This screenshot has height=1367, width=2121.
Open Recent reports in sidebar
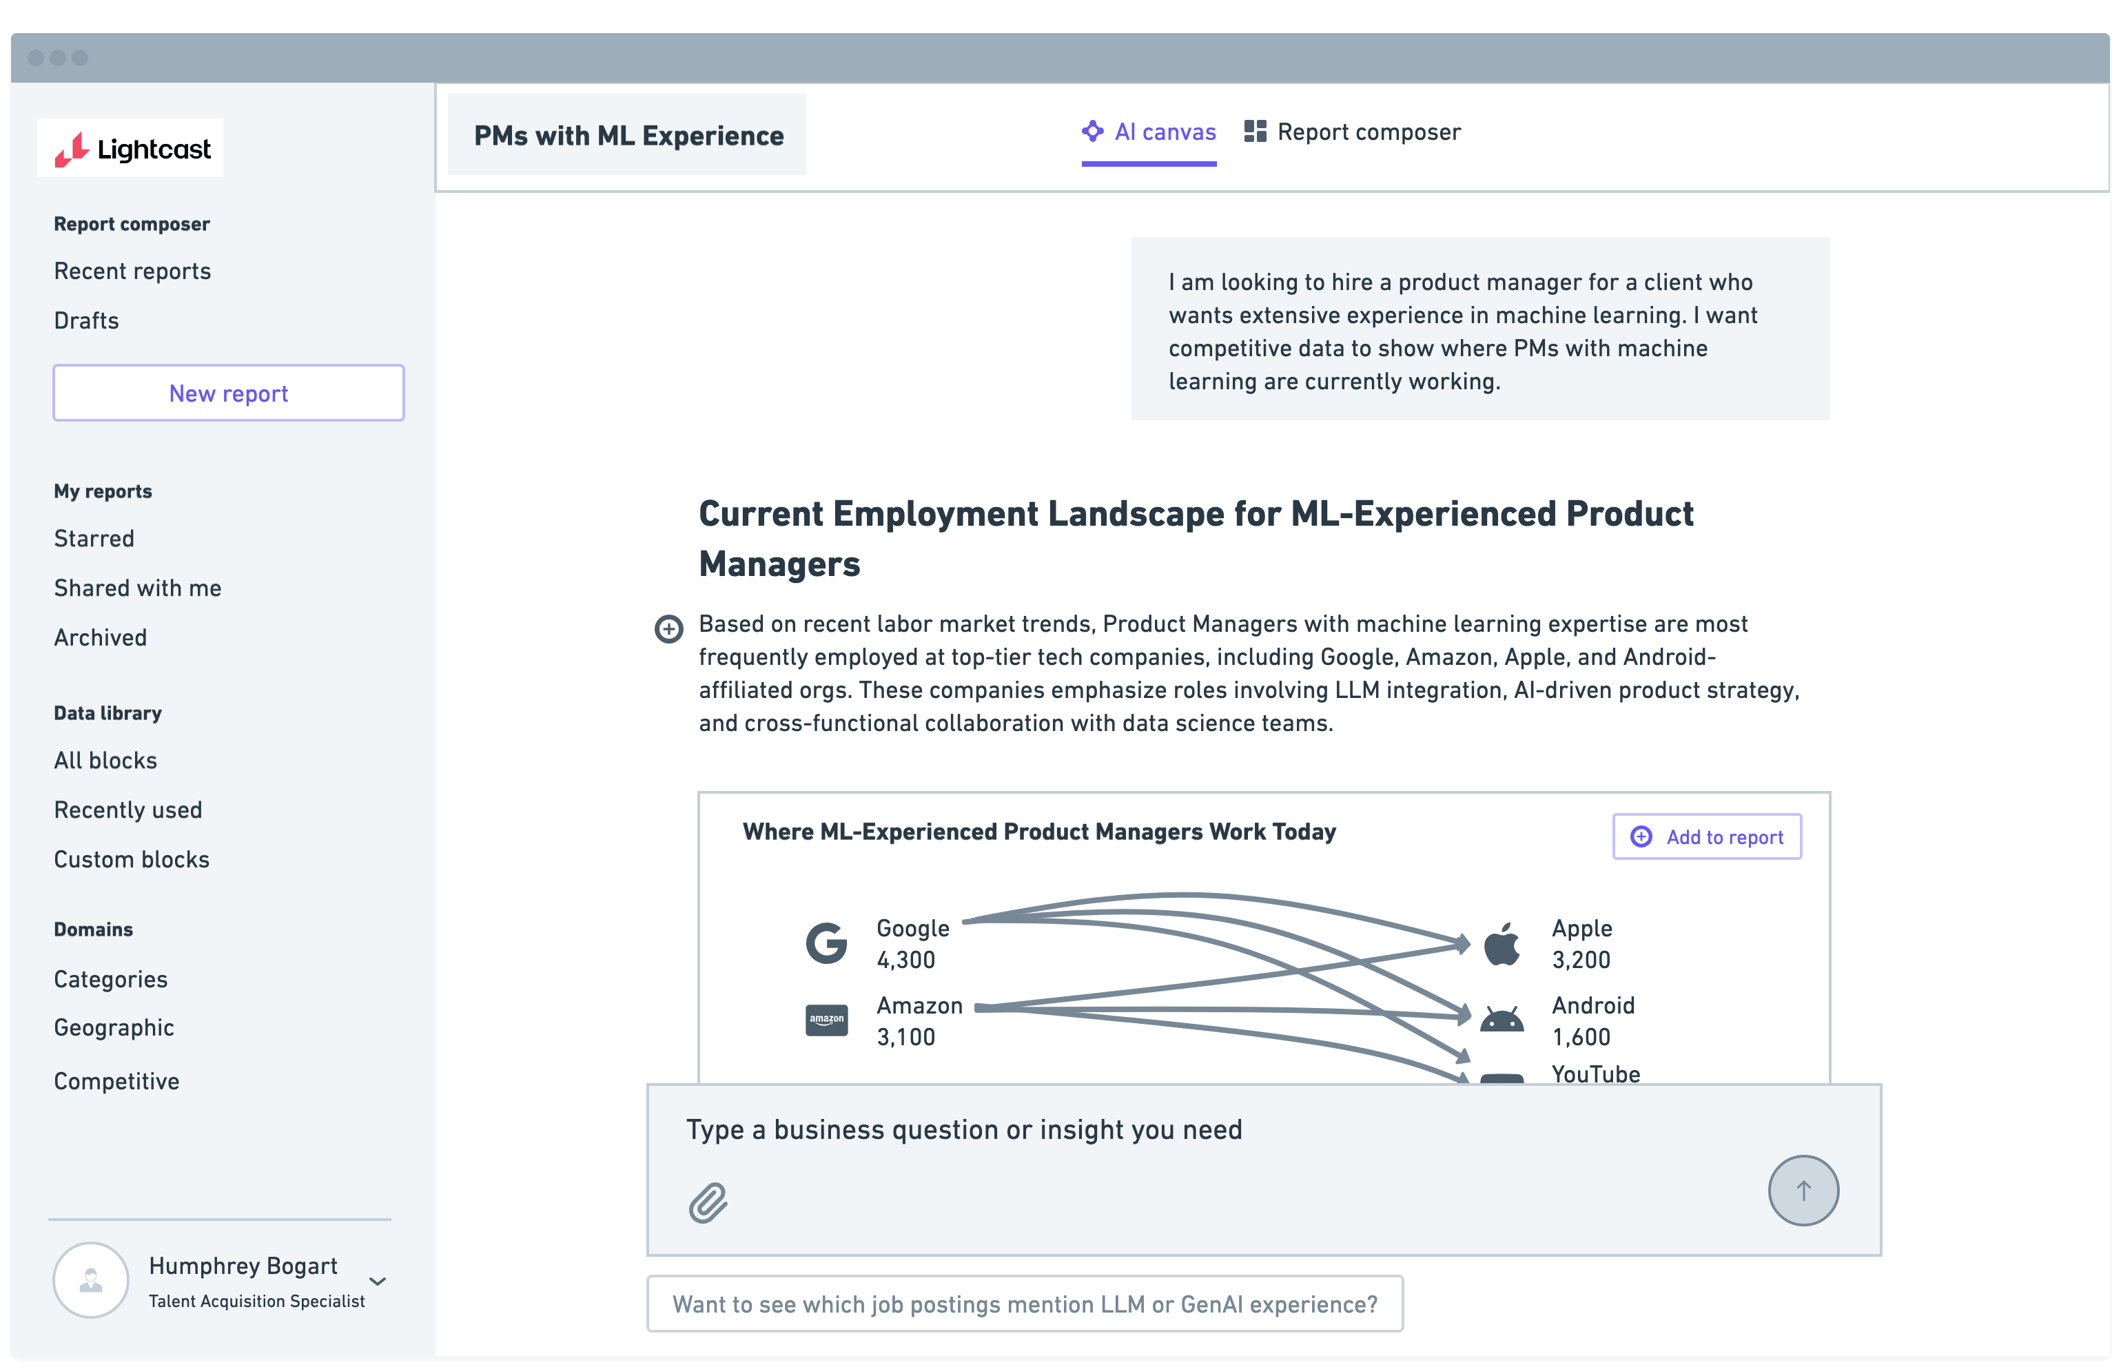coord(132,271)
